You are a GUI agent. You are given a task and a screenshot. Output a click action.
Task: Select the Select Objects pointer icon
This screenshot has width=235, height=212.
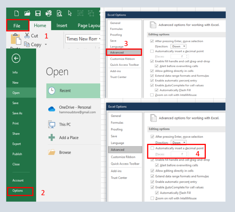pyautogui.click(x=70, y=13)
